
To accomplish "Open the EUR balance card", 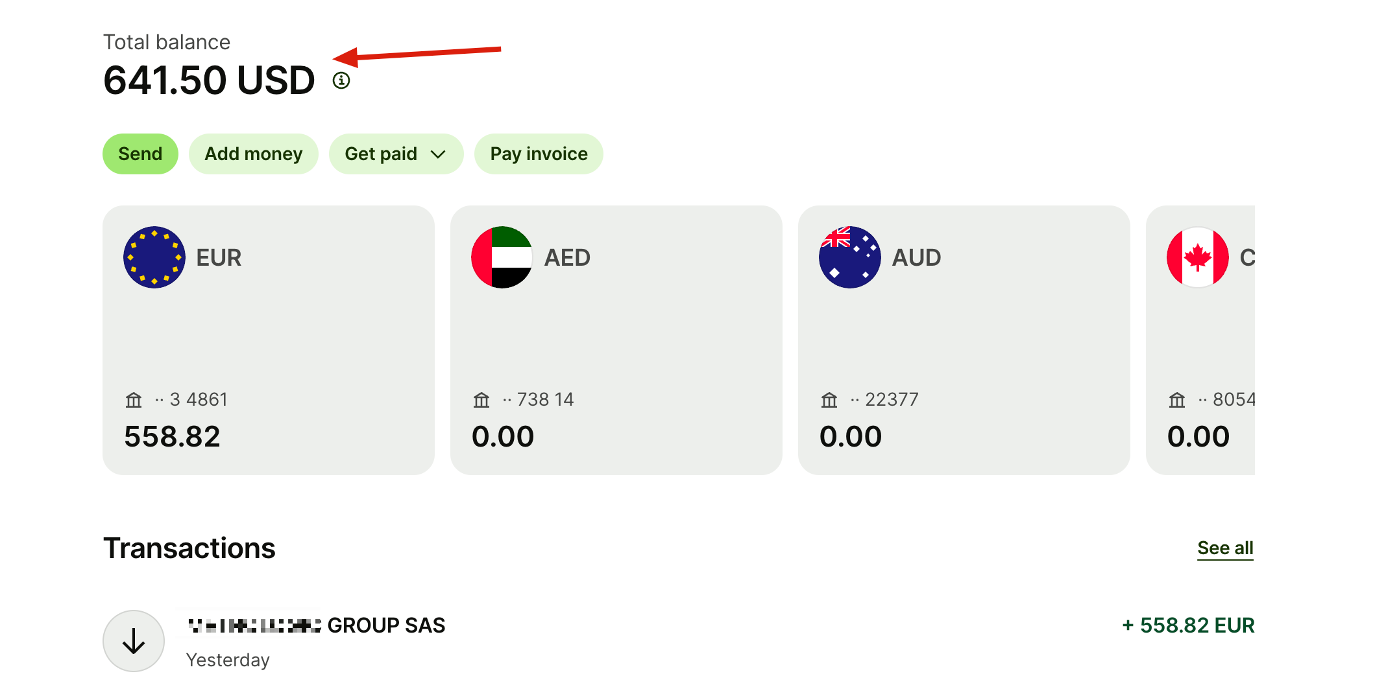I will coord(269,340).
